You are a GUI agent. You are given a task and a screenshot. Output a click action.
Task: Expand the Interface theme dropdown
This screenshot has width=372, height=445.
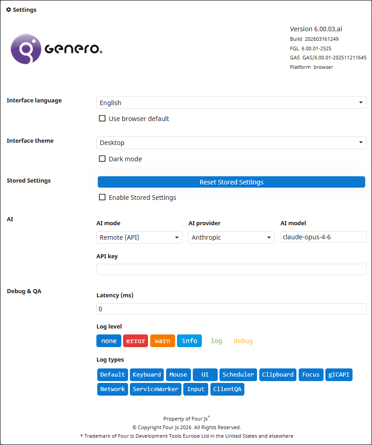coord(231,143)
